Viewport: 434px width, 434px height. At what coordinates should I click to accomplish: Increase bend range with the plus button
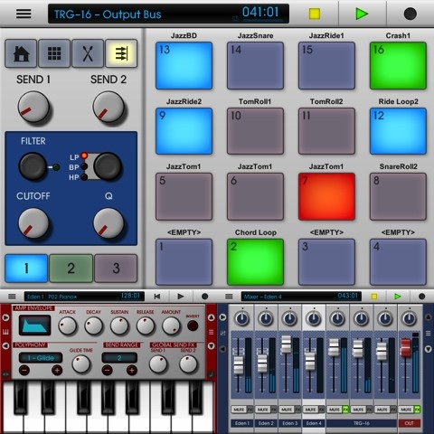coord(131,370)
